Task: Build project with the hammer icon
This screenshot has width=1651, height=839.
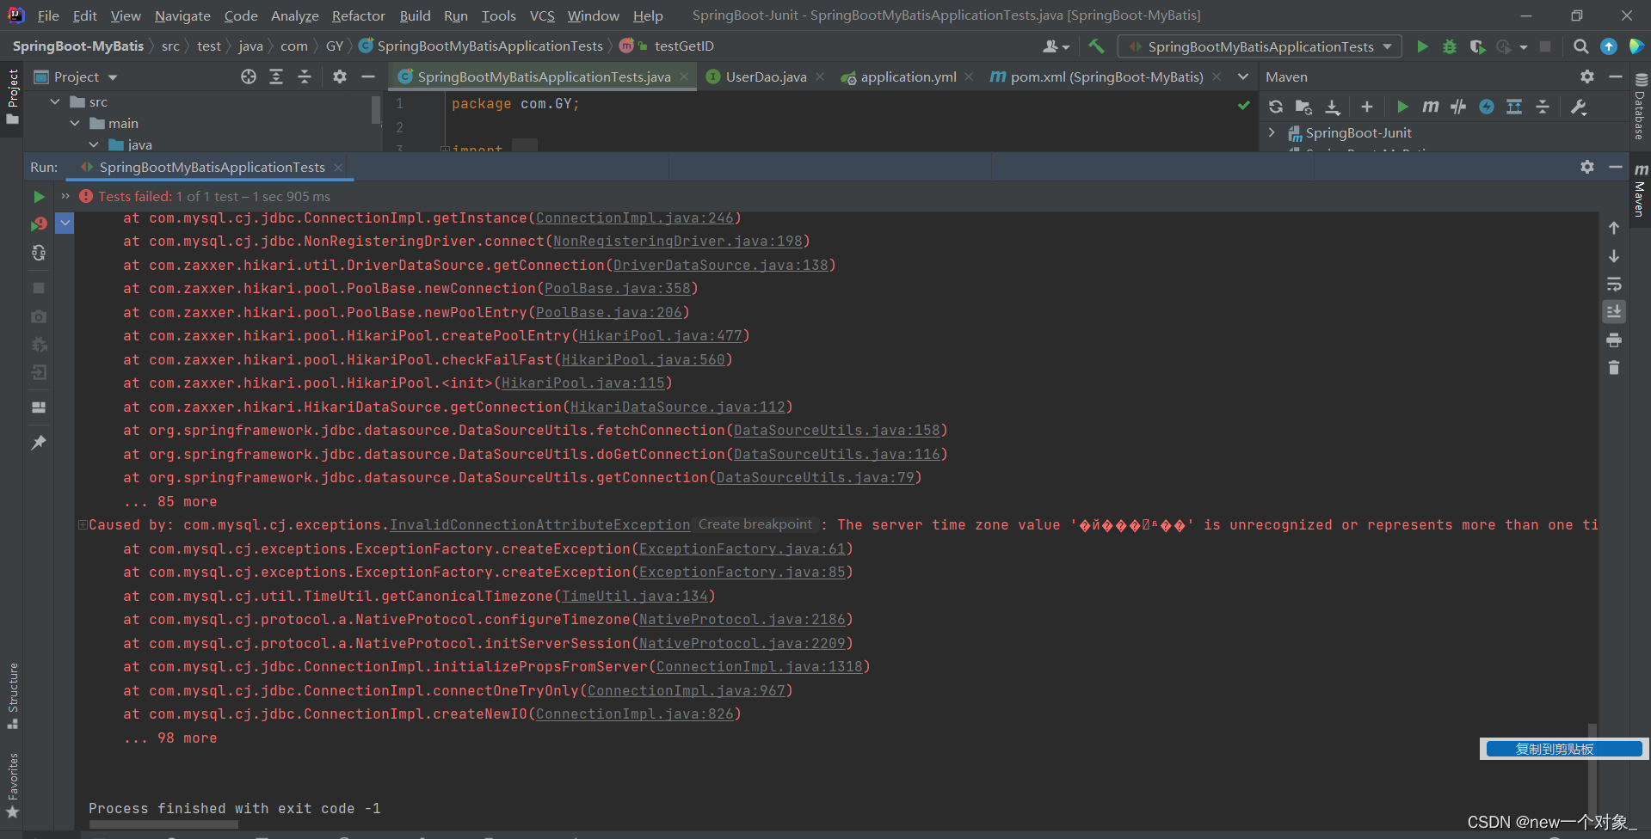Action: coord(1096,46)
